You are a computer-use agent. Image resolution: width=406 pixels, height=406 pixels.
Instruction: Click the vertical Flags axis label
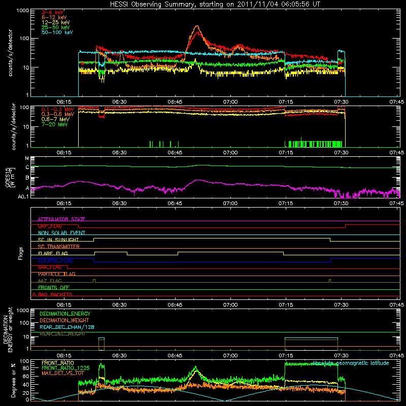(x=21, y=253)
